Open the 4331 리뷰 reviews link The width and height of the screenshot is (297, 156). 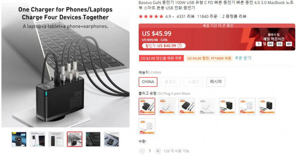(185, 16)
